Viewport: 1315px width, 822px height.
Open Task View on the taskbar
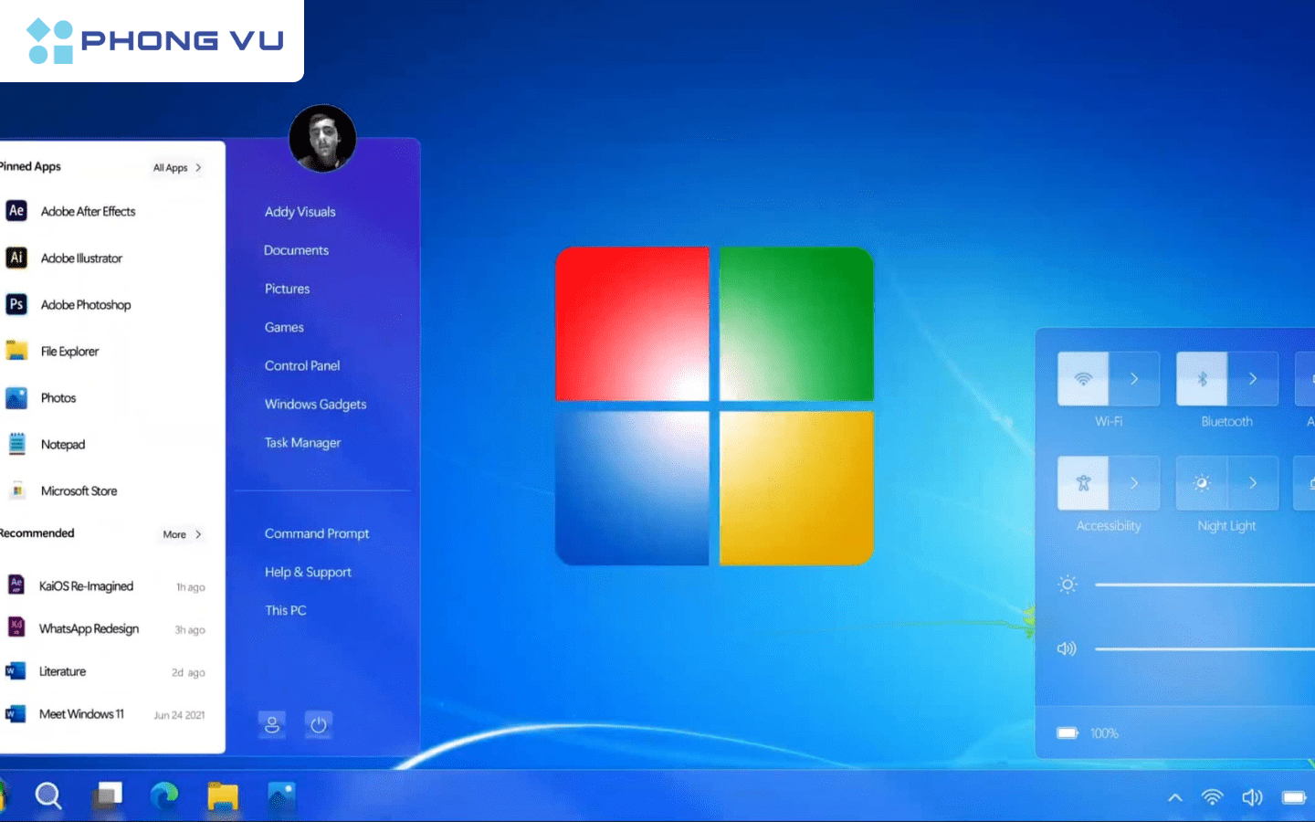click(x=108, y=796)
